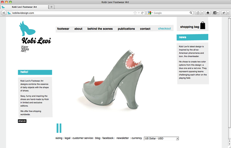
Task: Open the customer service link
Action: point(82,138)
